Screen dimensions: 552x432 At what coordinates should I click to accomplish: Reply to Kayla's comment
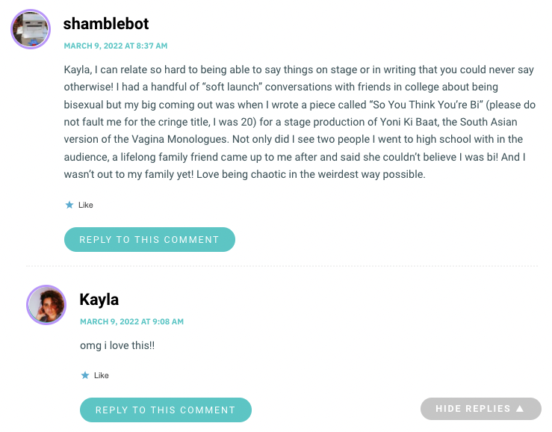[166, 410]
